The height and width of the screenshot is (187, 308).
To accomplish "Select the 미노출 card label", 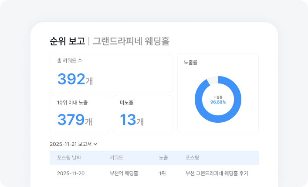I will pyautogui.click(x=126, y=103).
